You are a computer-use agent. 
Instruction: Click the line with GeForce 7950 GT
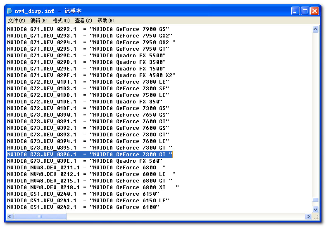click(x=88, y=49)
